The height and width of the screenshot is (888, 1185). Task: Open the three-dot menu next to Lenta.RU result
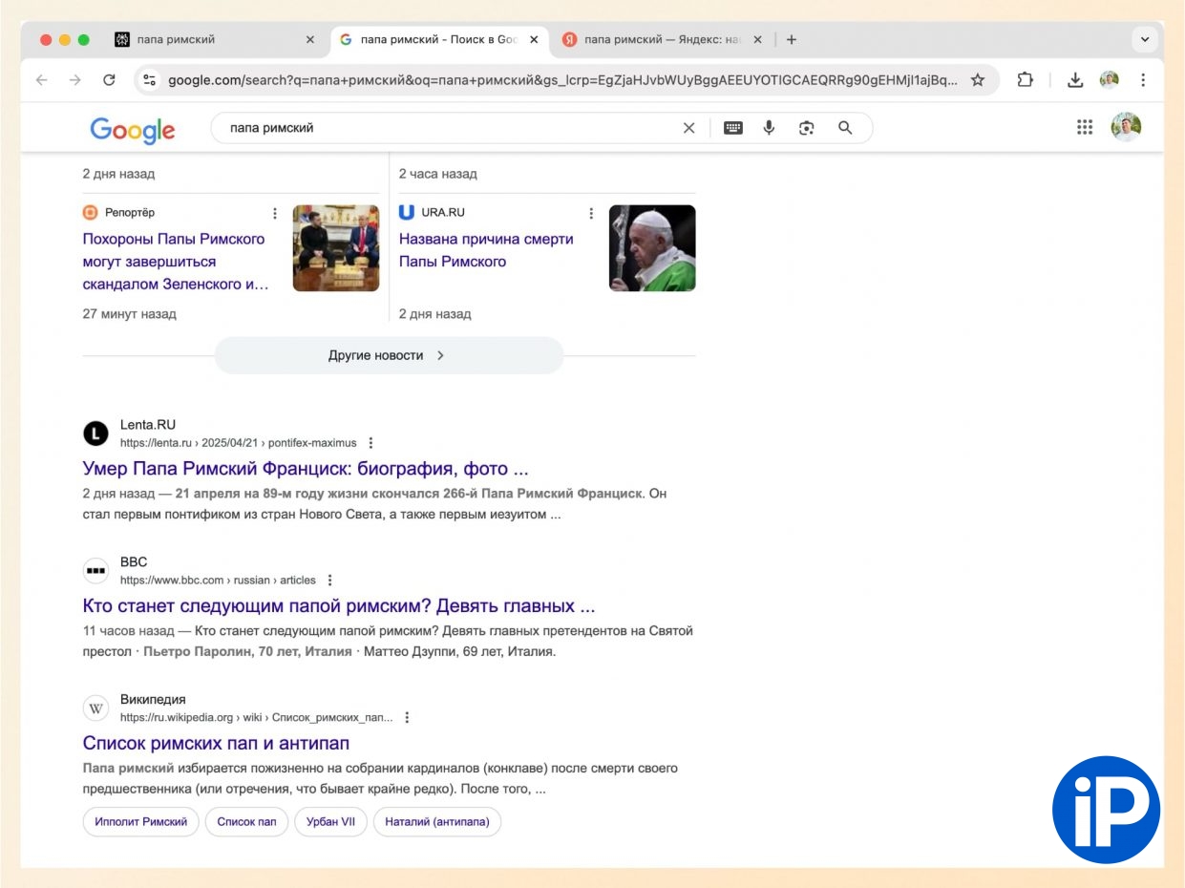(x=371, y=443)
